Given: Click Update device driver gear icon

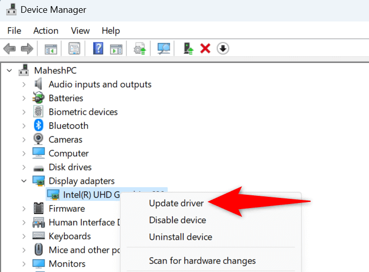Looking at the screenshot, I should [140, 49].
